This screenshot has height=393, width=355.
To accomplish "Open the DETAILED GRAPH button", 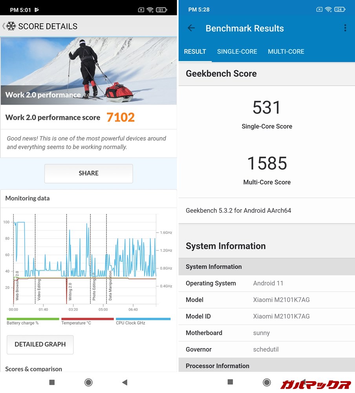I will 40,344.
